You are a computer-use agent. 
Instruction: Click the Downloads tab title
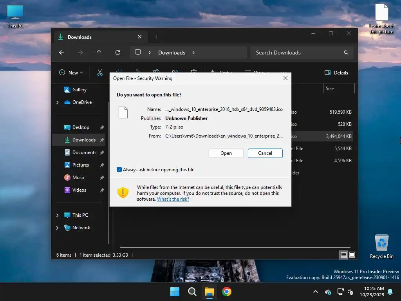(x=79, y=37)
